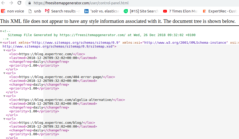Focus the address bar URL
The width and height of the screenshot is (239, 139).
pos(81,3)
